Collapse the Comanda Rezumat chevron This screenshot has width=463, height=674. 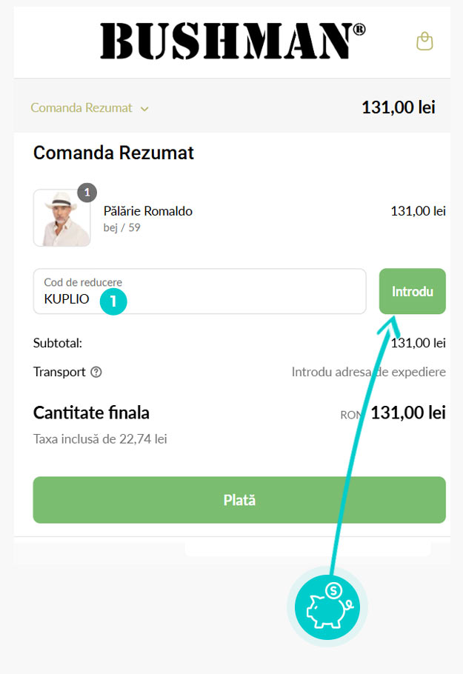click(144, 109)
